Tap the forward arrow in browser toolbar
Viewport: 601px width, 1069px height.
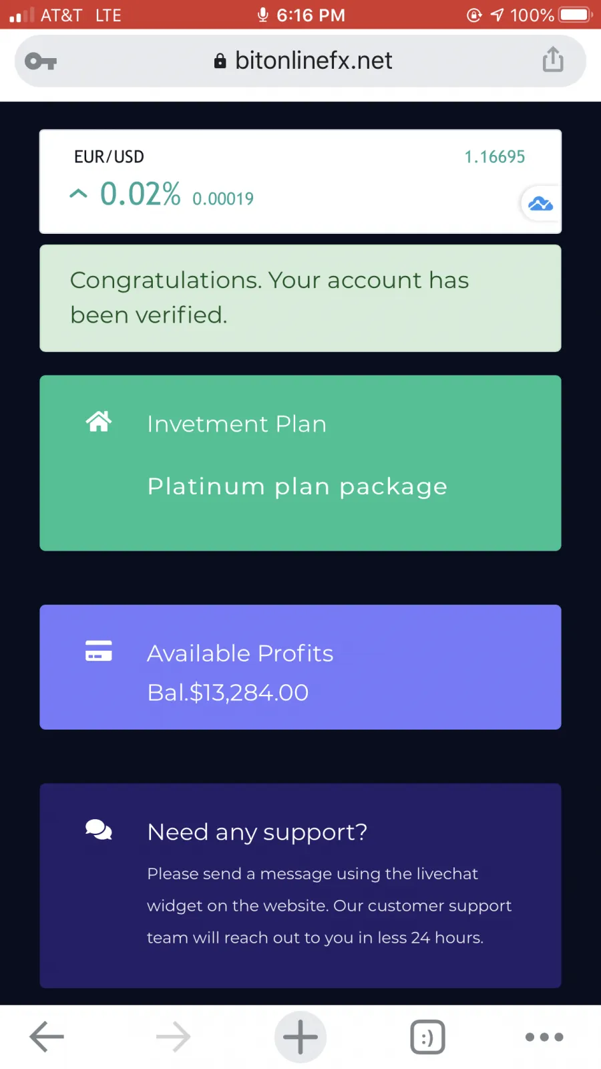[174, 1037]
